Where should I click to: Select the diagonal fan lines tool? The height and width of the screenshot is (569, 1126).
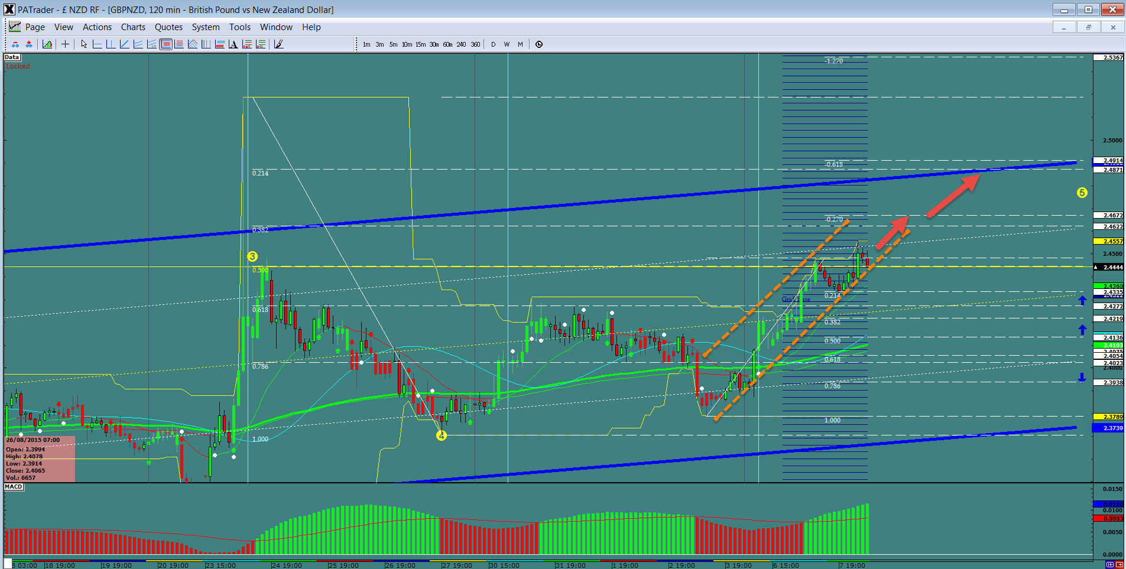pos(193,44)
